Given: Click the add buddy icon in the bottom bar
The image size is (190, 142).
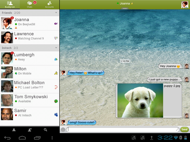Looking at the screenshot, I should point(30,130).
